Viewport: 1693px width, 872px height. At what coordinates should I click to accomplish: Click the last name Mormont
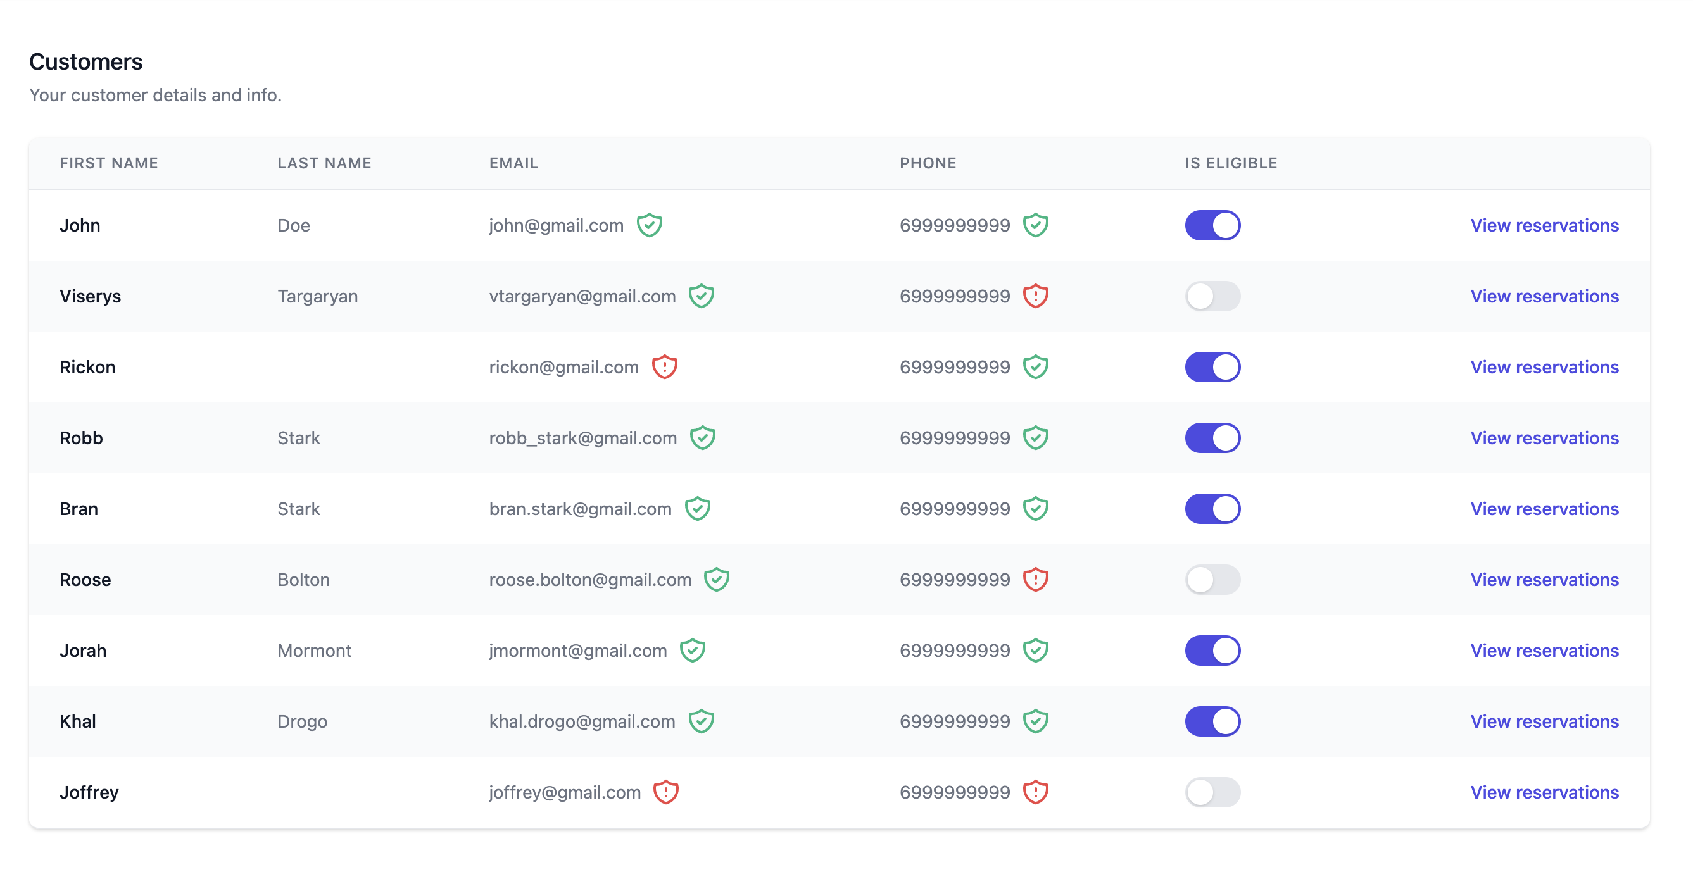314,651
